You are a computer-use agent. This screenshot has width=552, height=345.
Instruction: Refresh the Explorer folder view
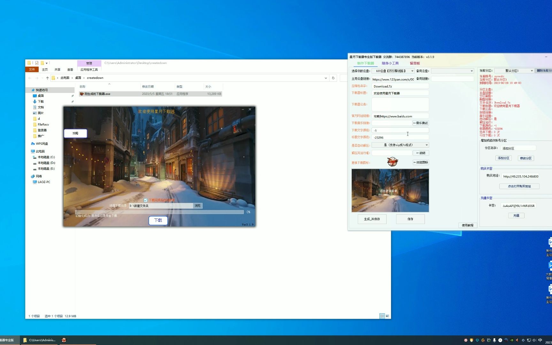click(333, 78)
